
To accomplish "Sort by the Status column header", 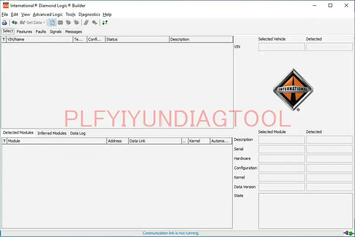I will coord(137,39).
